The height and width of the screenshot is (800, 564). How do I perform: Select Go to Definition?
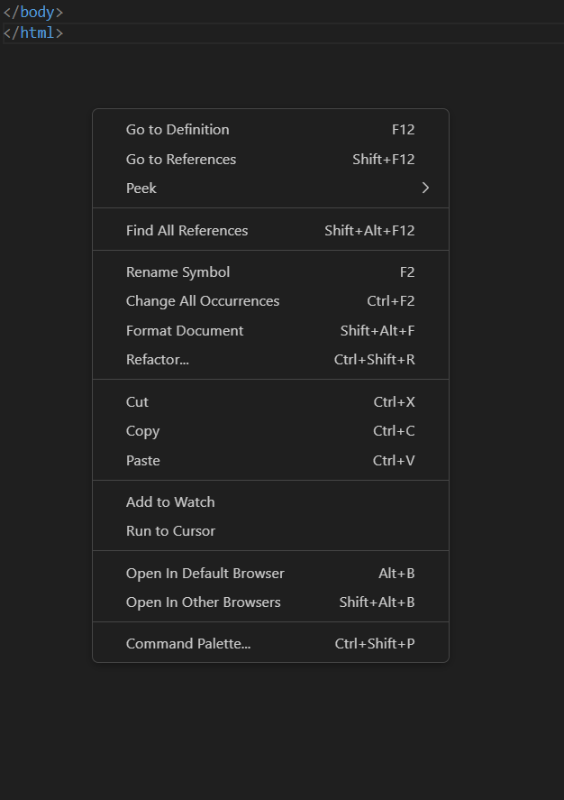click(x=270, y=130)
